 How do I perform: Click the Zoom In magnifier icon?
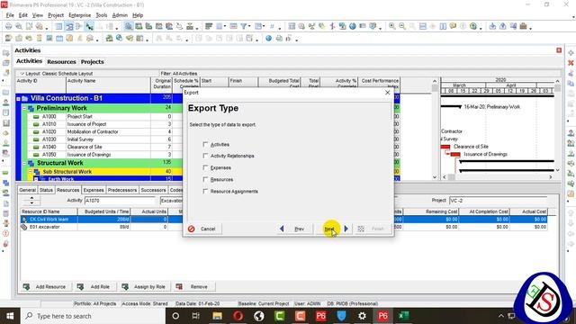(x=392, y=26)
